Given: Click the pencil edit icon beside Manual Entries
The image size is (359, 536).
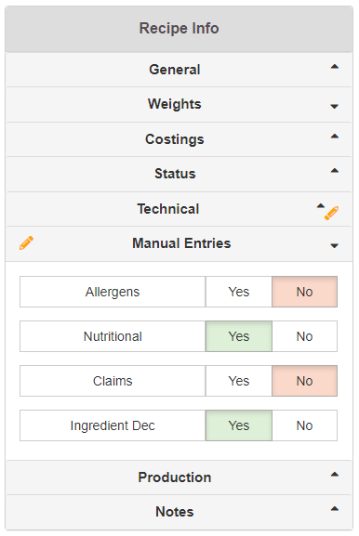Looking at the screenshot, I should click(26, 243).
